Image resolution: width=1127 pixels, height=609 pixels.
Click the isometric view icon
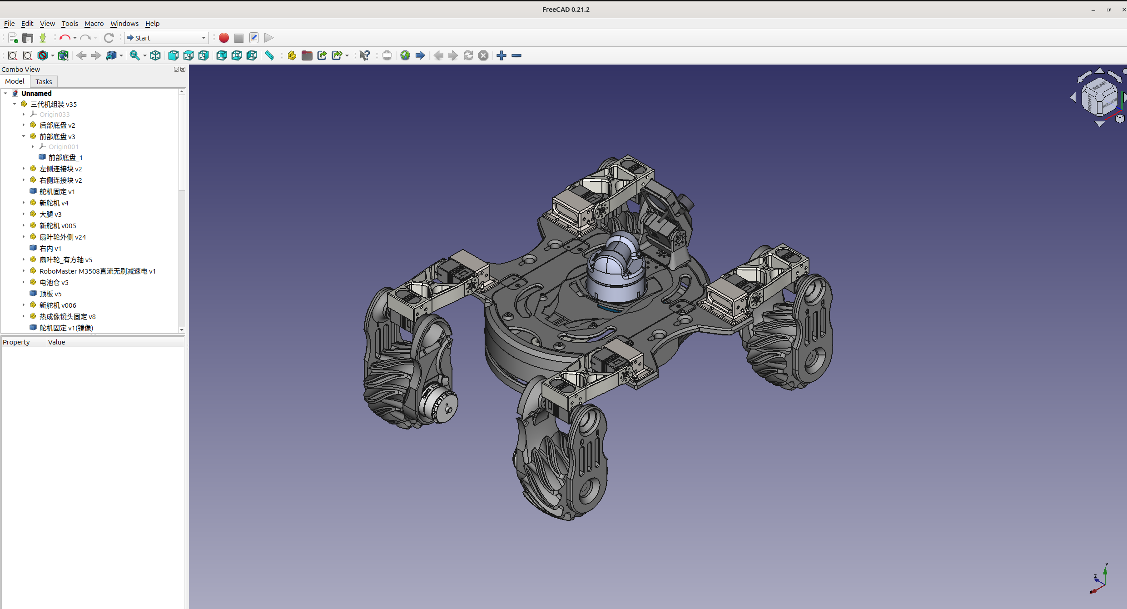click(x=155, y=55)
